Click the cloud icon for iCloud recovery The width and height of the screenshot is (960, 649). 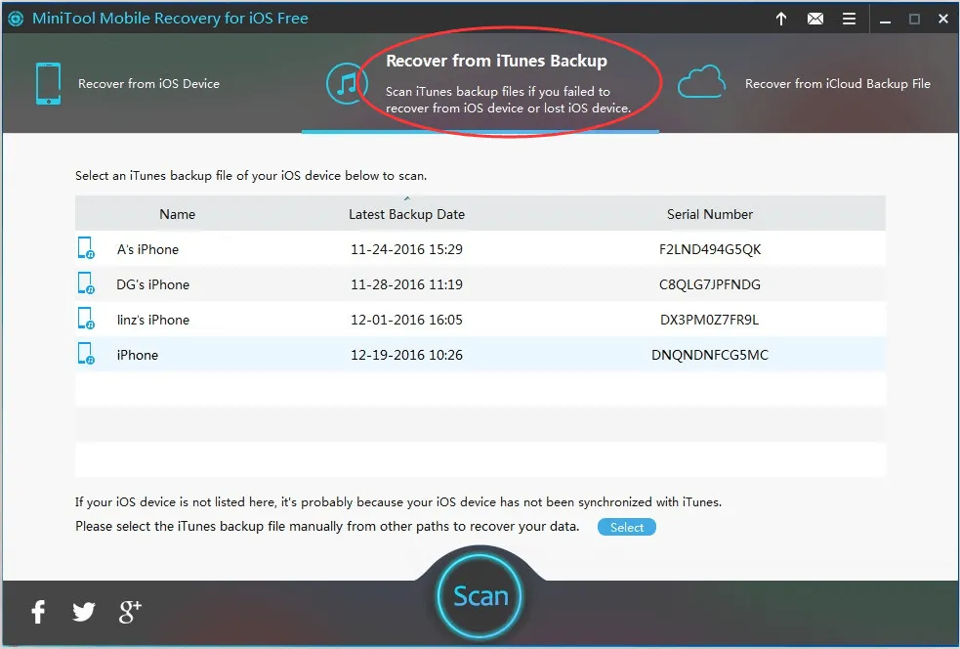(701, 82)
